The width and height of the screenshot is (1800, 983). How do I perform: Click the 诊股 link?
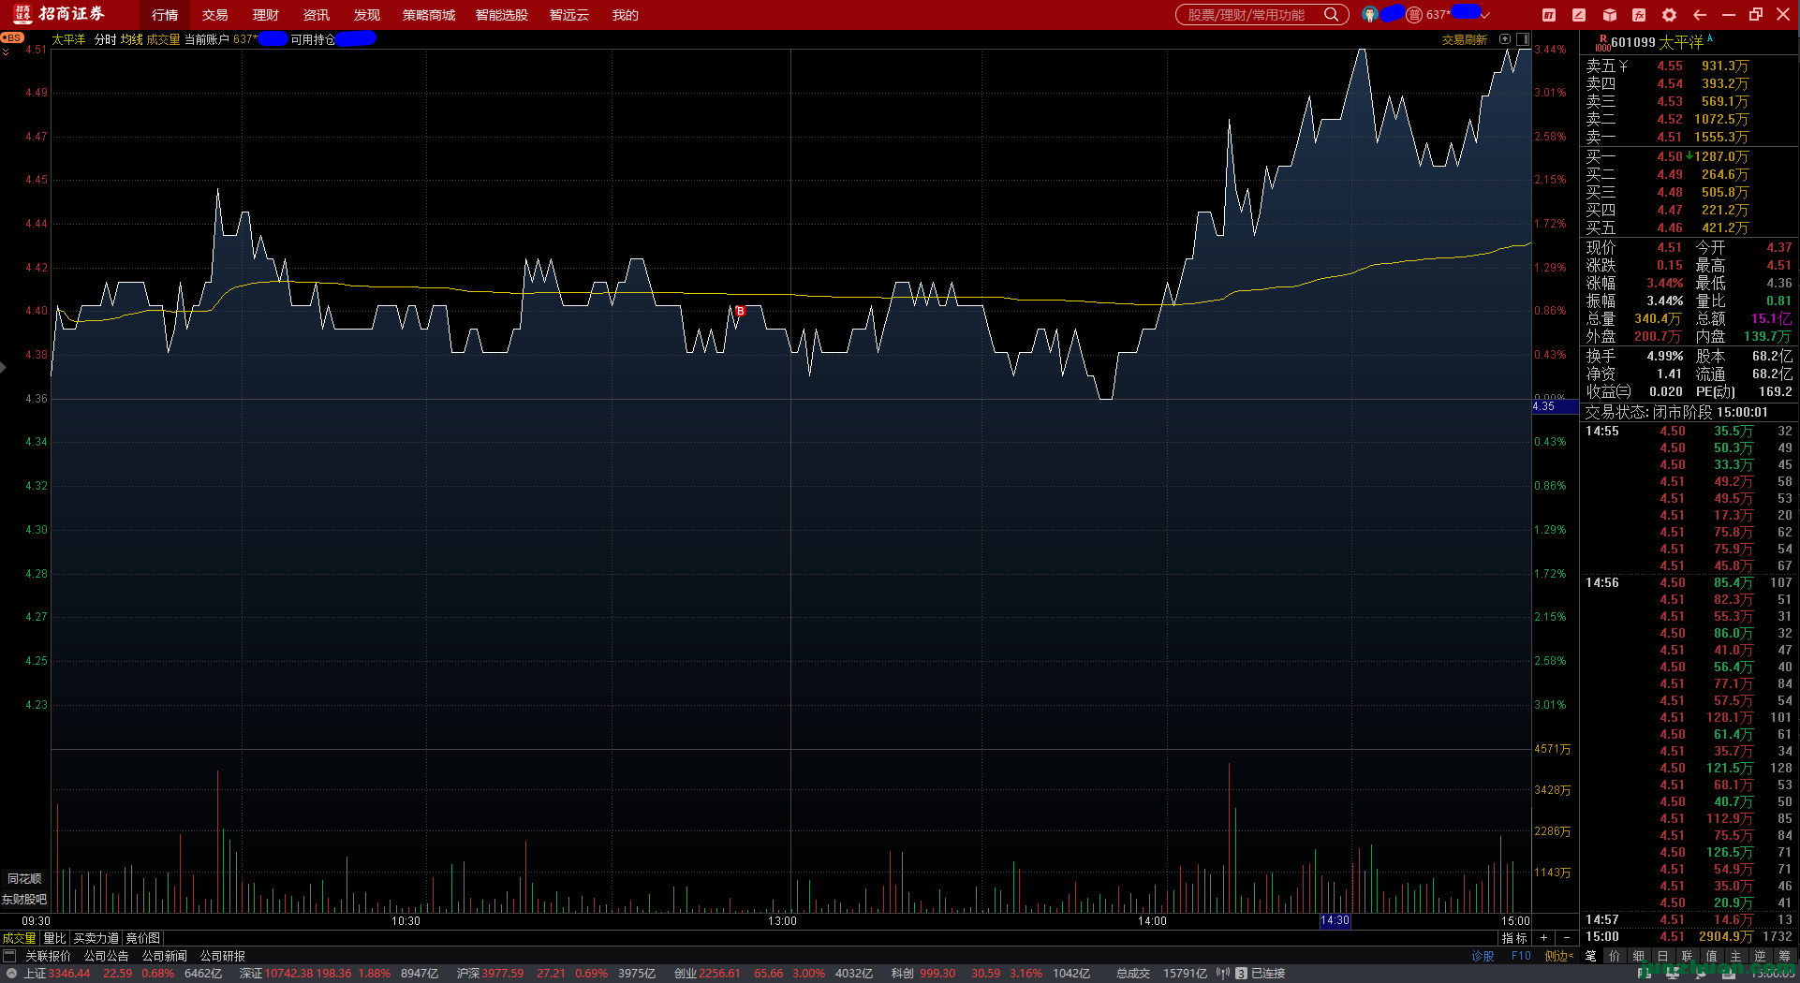[1483, 956]
